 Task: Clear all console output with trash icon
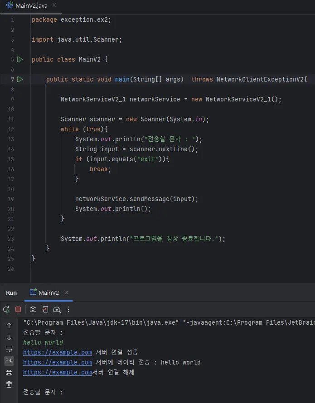click(x=9, y=384)
